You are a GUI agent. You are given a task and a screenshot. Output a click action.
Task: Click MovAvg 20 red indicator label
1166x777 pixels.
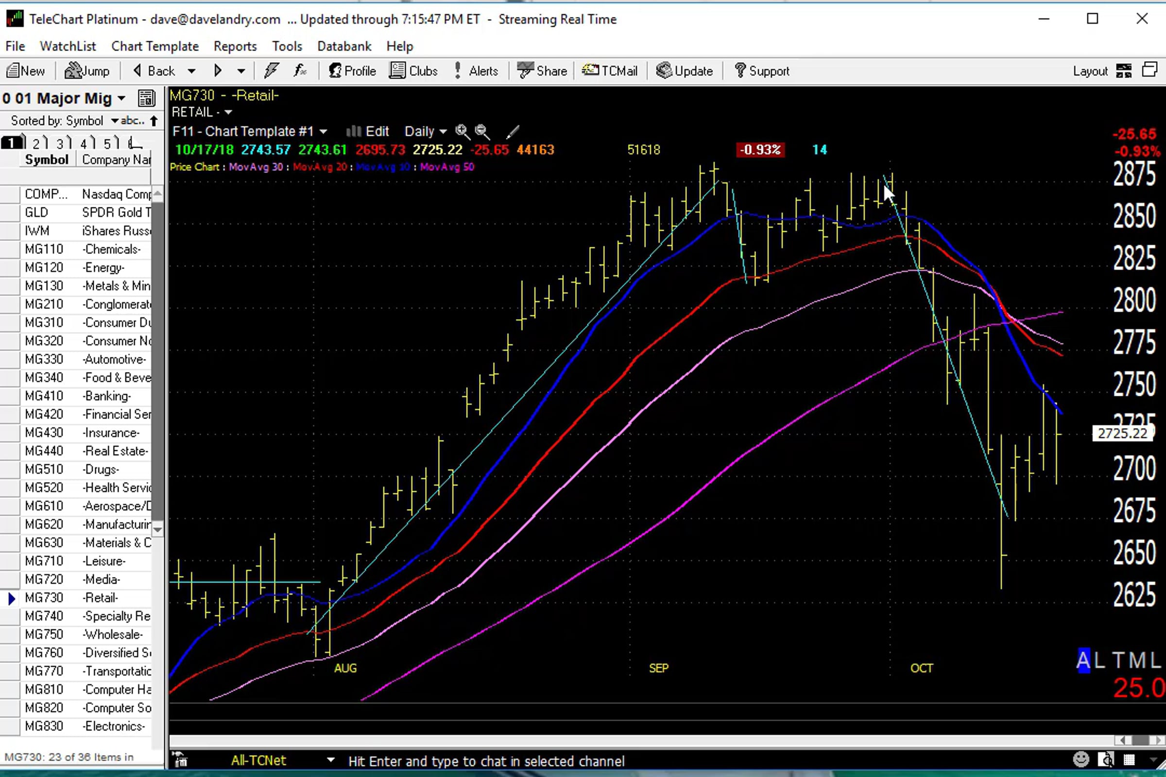click(x=320, y=167)
